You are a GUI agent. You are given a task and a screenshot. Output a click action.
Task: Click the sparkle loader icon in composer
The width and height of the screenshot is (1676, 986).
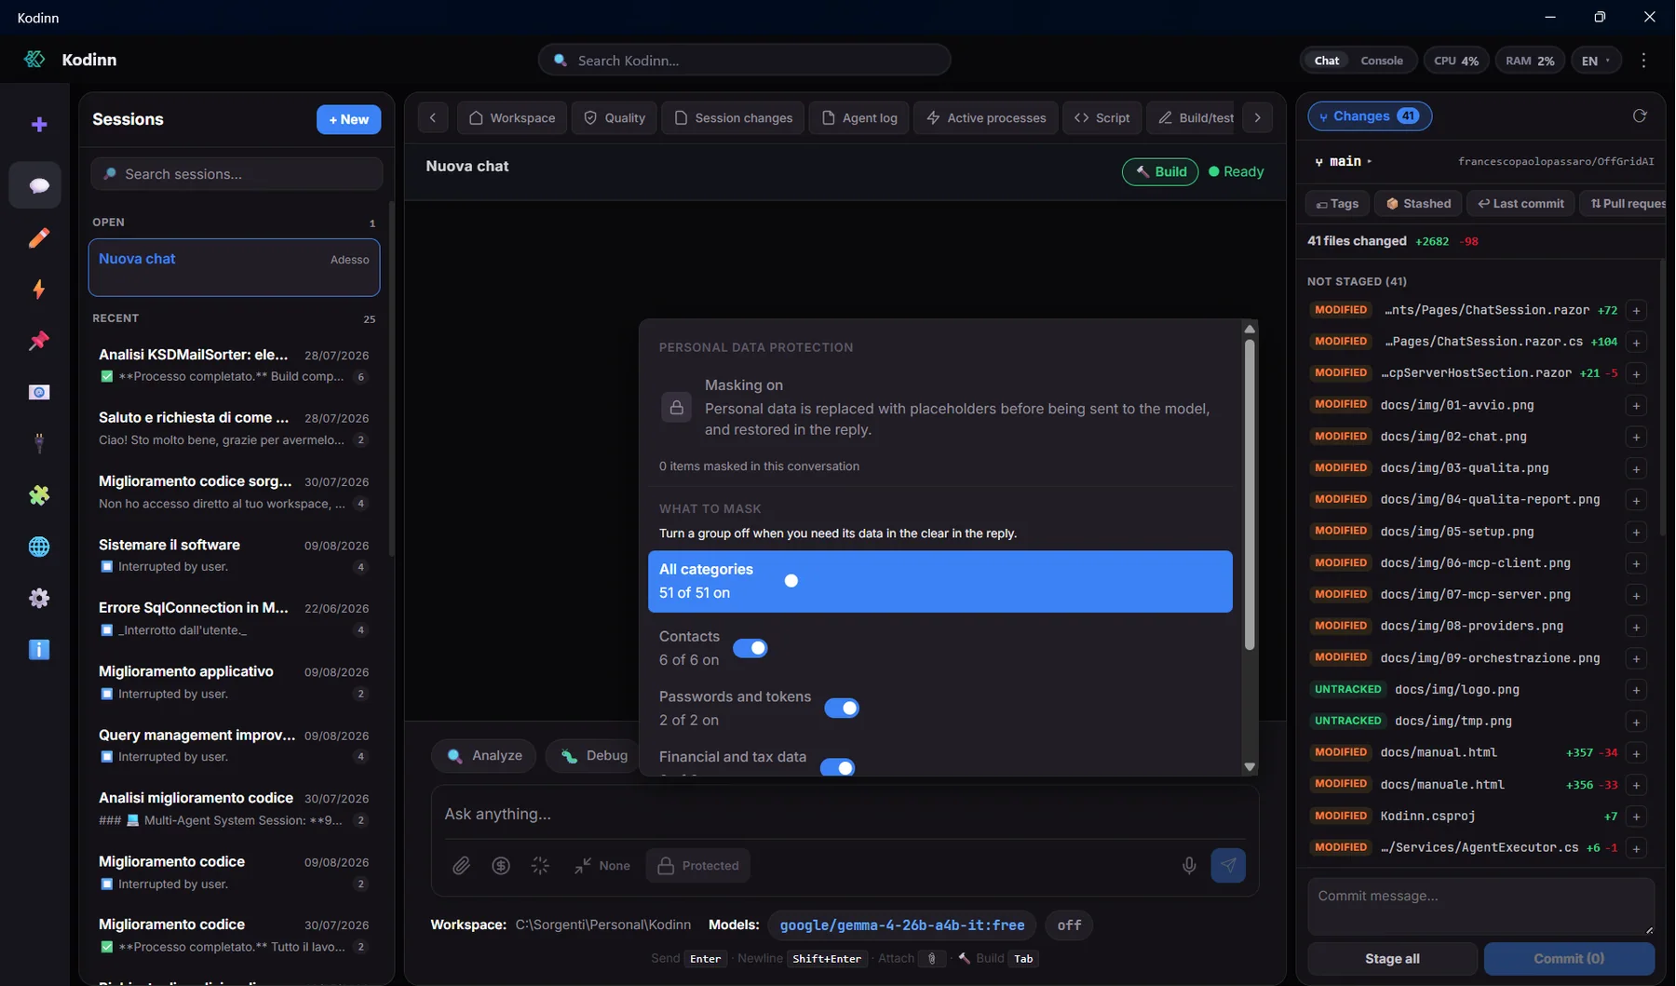tap(540, 866)
